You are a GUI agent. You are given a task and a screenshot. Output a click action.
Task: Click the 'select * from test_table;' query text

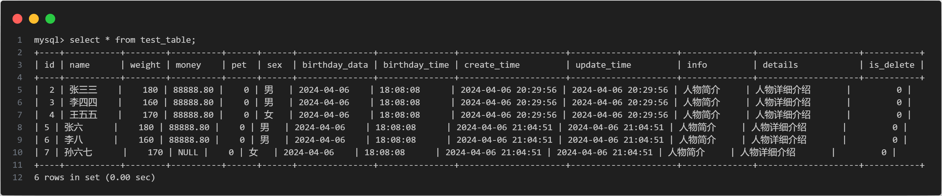pyautogui.click(x=132, y=40)
